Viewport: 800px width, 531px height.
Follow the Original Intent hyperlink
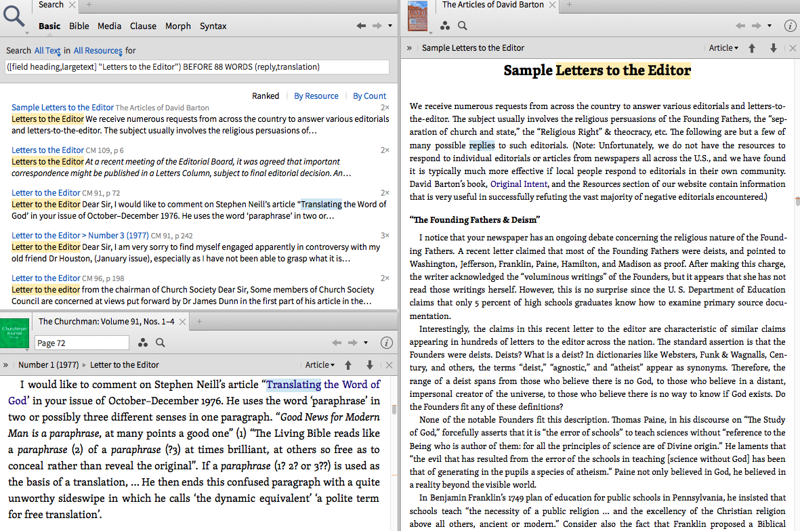(518, 184)
